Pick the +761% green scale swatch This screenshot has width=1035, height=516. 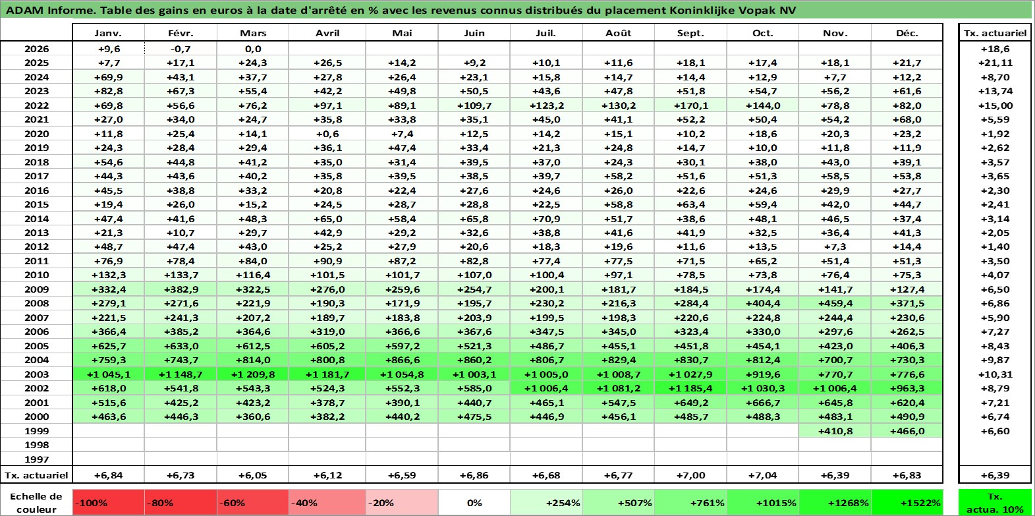(690, 503)
